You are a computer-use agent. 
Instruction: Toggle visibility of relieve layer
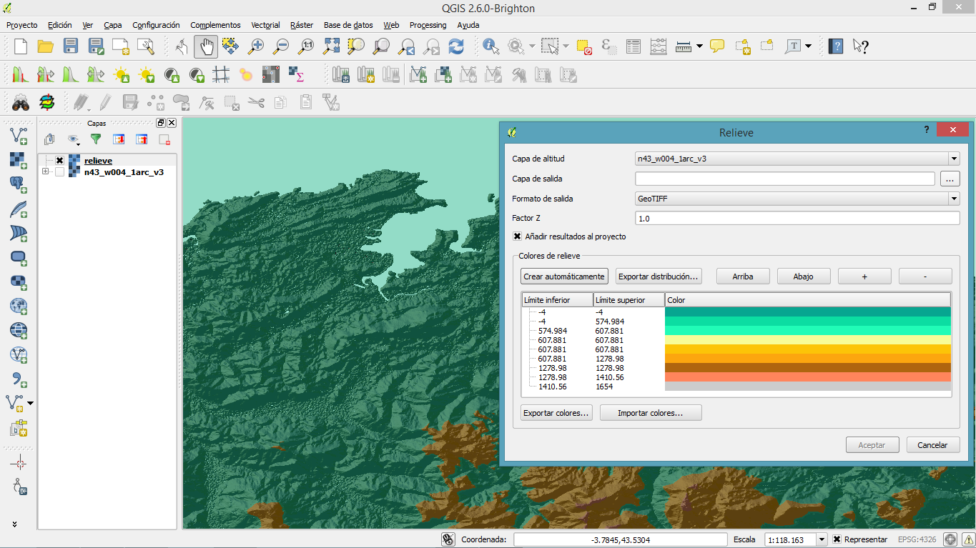tap(59, 161)
